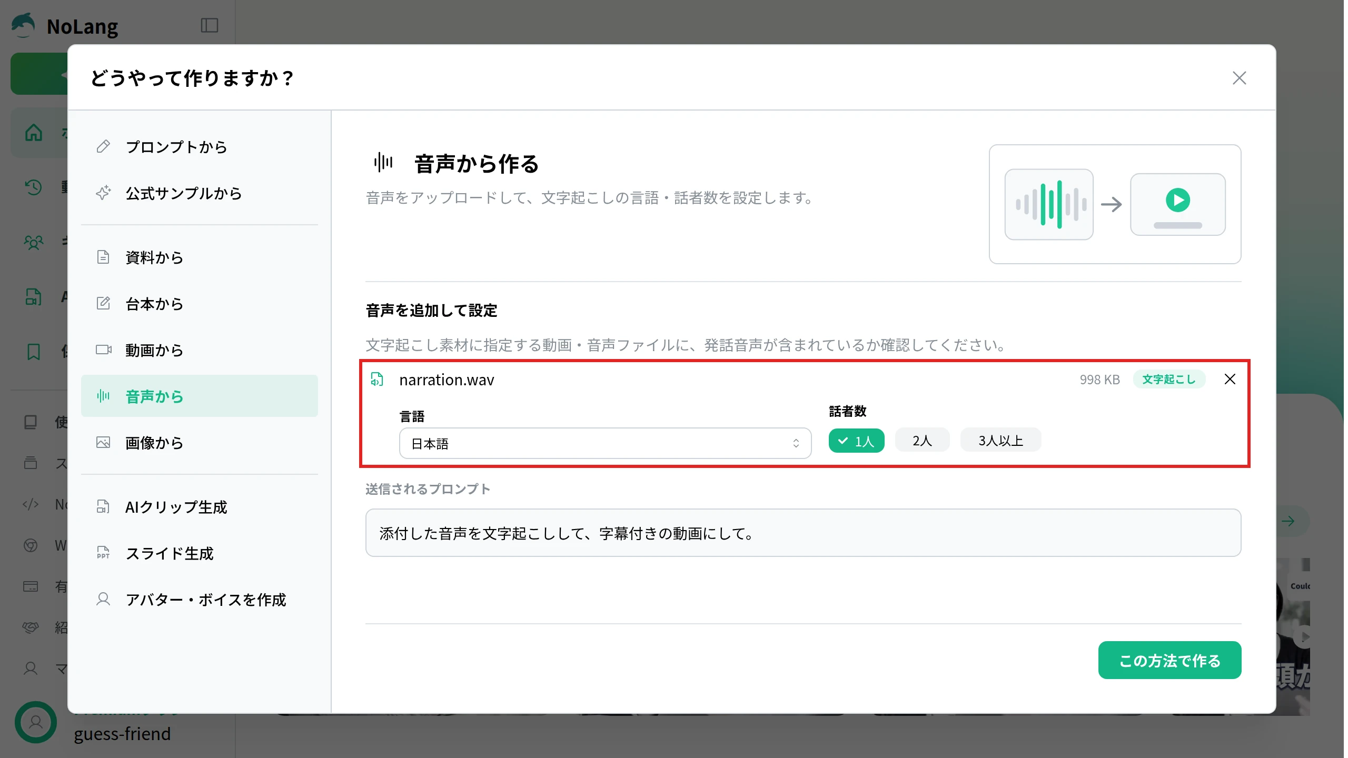The image size is (1348, 758).
Task: Open スライド生成
Action: click(x=199, y=553)
